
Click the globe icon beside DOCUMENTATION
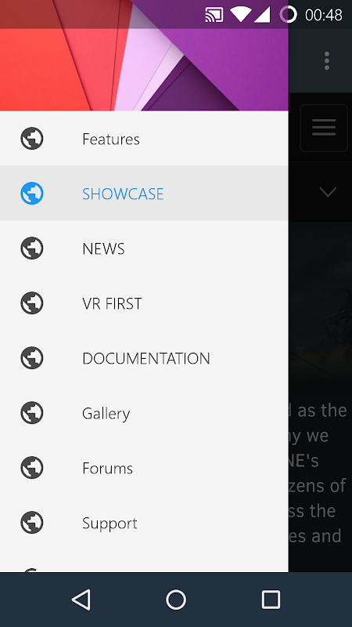[x=32, y=357]
